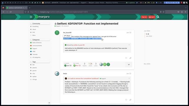Open the Firefox application menu
189x106 pixels.
(185, 12)
